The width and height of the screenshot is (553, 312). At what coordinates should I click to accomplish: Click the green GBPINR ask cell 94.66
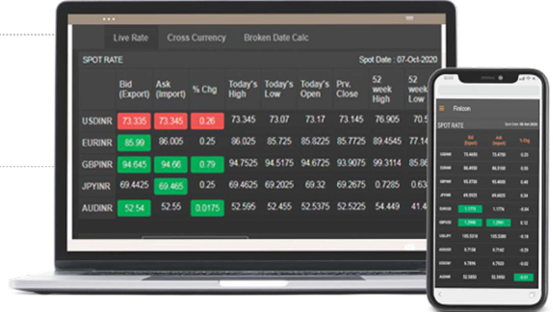(171, 164)
